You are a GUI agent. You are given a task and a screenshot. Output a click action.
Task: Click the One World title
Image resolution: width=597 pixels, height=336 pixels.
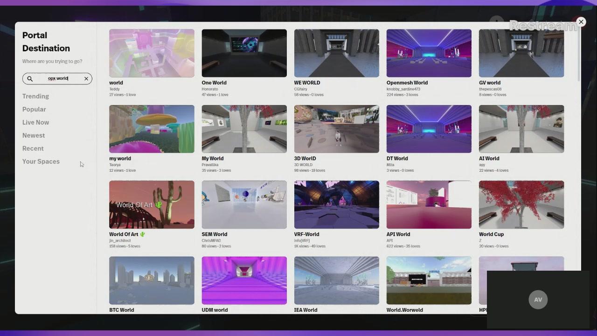tap(214, 83)
